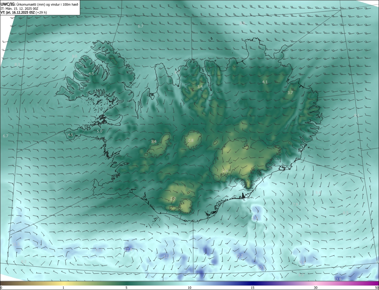The width and height of the screenshot is (379, 290).
Task: Click the 3.7 value label in east Iceland
Action: pyautogui.click(x=290, y=93)
